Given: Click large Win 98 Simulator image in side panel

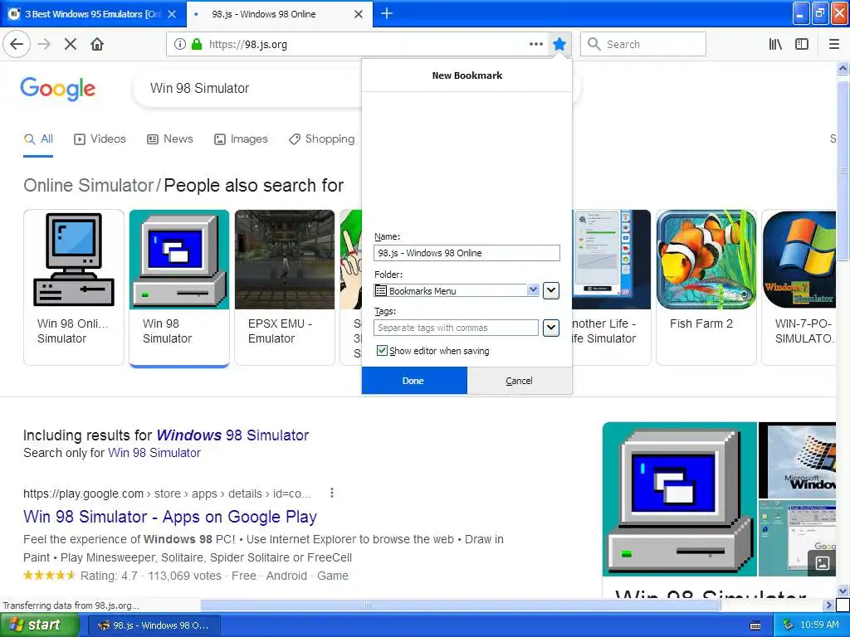Looking at the screenshot, I should 680,498.
